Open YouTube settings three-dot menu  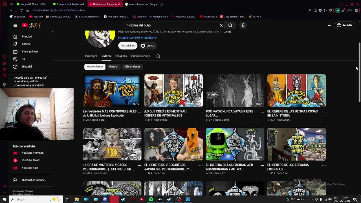[x=329, y=25]
